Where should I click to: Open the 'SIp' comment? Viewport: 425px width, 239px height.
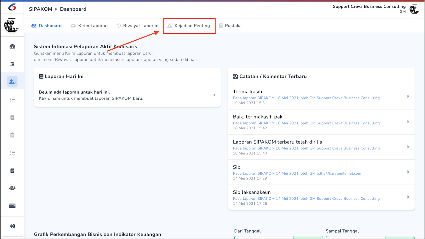321,172
